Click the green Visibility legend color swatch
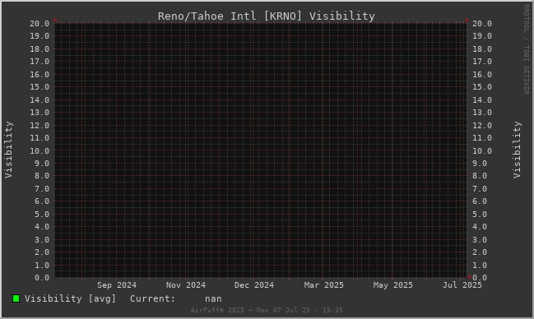This screenshot has height=319, width=534. (x=16, y=298)
